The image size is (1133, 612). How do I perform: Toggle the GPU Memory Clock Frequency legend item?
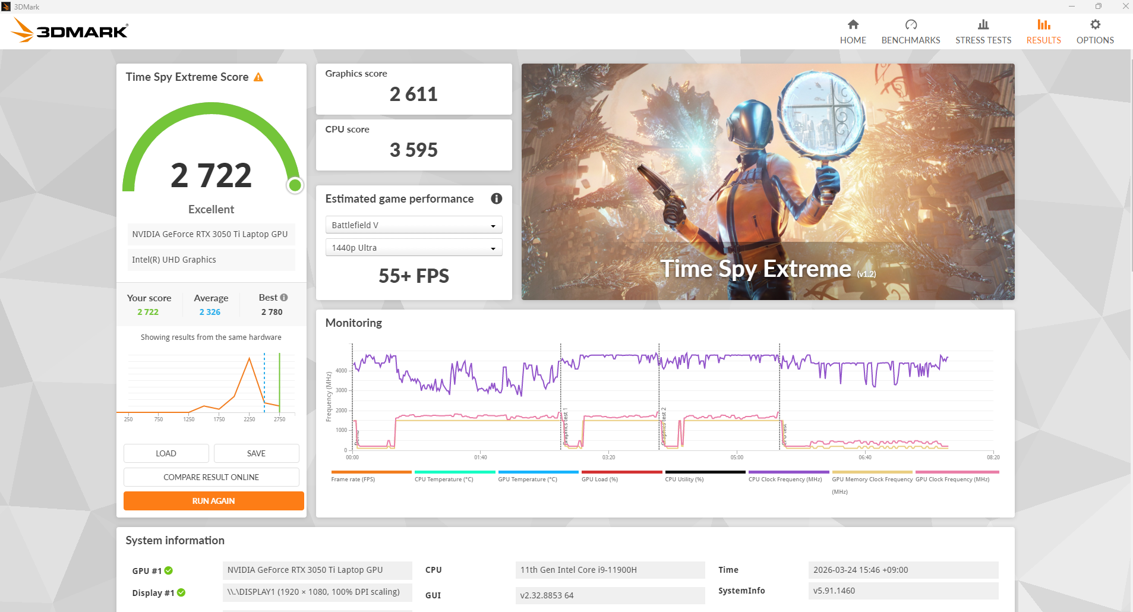coord(872,482)
